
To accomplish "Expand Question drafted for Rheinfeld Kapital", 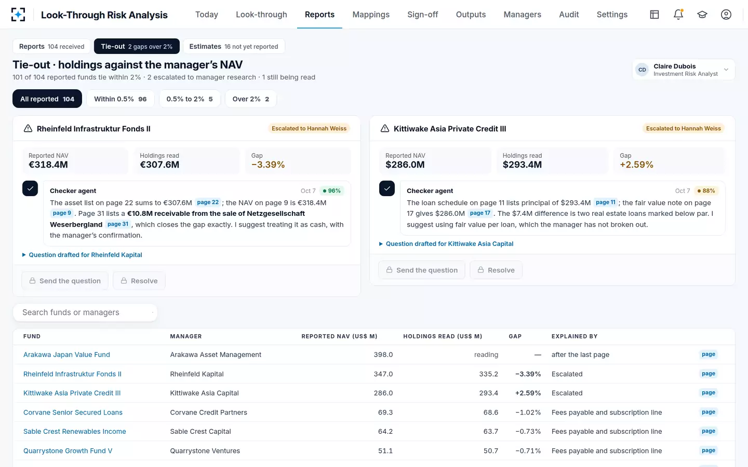I will click(82, 255).
